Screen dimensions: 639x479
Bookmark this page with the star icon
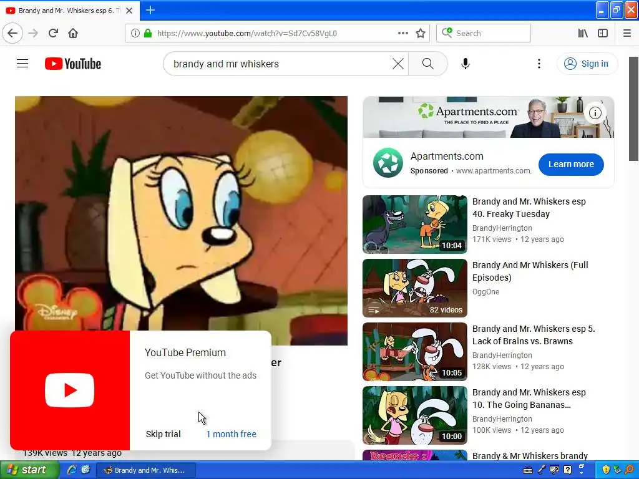click(421, 33)
